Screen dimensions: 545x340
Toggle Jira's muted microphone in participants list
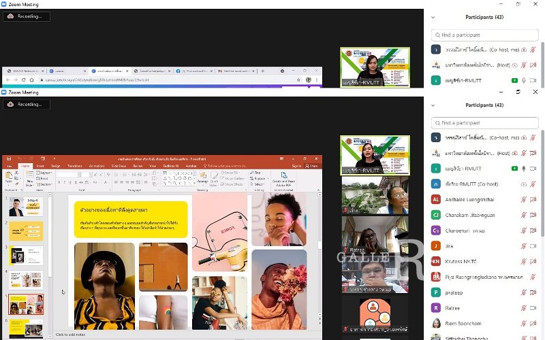point(524,246)
